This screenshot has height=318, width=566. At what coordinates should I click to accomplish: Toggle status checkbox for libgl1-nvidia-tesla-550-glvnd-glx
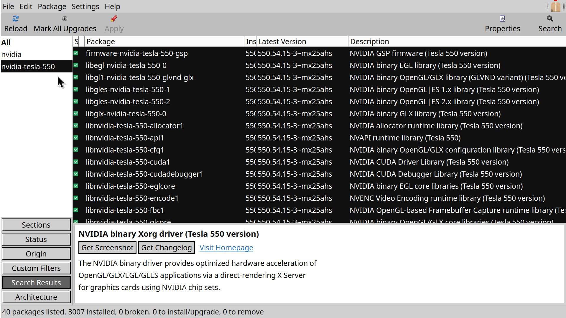(76, 77)
